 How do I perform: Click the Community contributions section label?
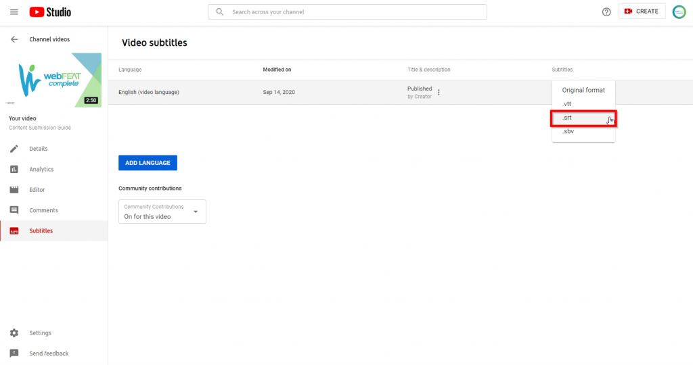coord(150,189)
